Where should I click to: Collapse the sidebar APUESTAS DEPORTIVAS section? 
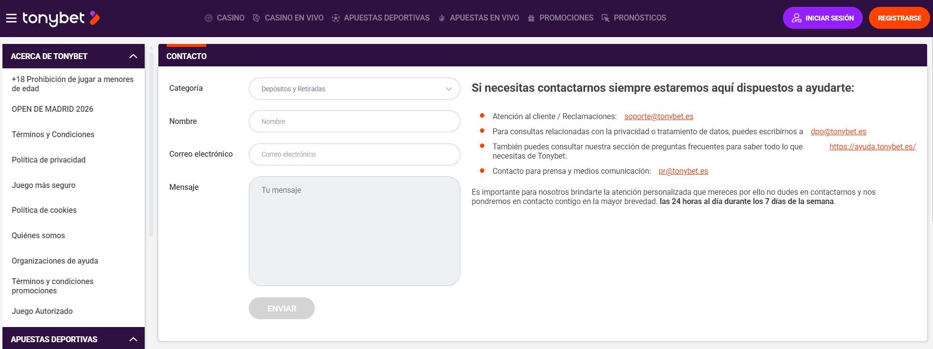pyautogui.click(x=73, y=339)
